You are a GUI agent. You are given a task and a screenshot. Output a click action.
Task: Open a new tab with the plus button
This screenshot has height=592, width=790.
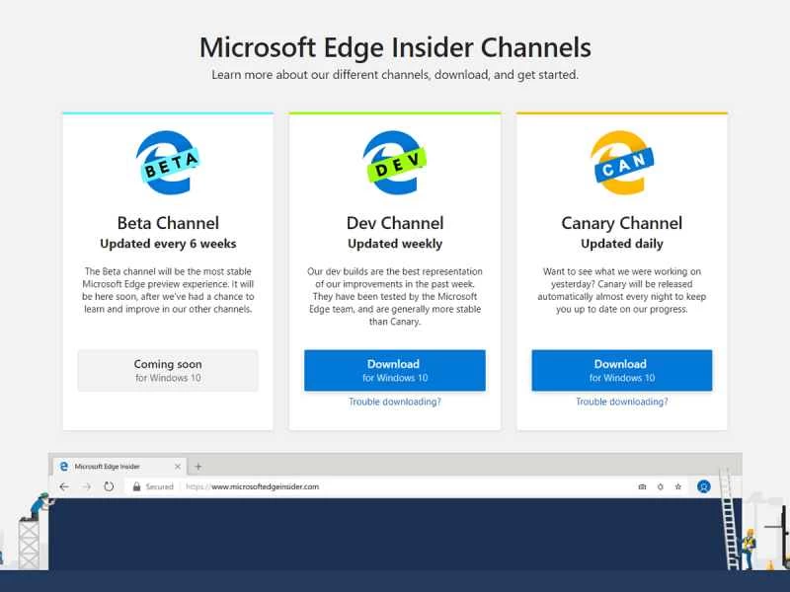click(x=198, y=466)
